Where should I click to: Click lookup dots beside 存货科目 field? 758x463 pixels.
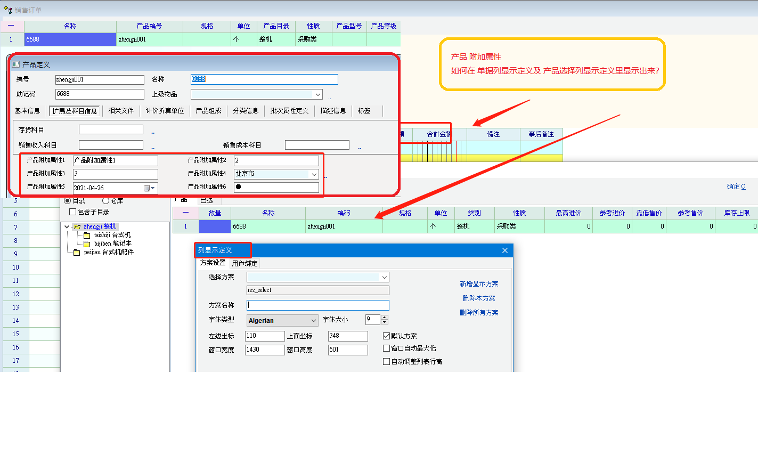[x=153, y=133]
